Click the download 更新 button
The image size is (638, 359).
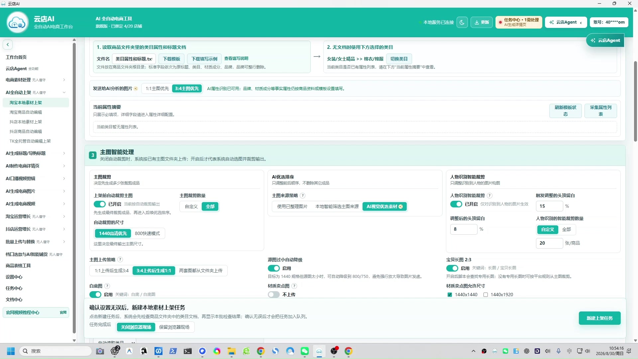[x=481, y=22]
